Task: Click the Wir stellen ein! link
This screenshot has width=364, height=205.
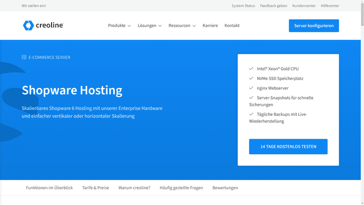Action: point(34,6)
